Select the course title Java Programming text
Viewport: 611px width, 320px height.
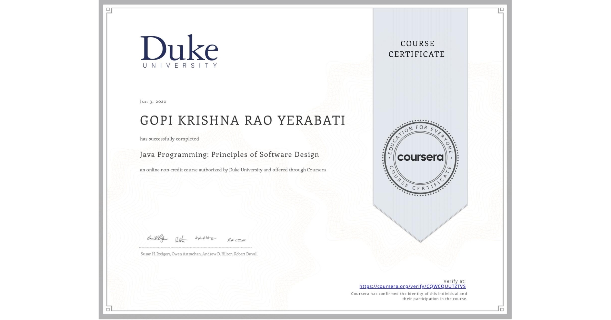(x=229, y=154)
